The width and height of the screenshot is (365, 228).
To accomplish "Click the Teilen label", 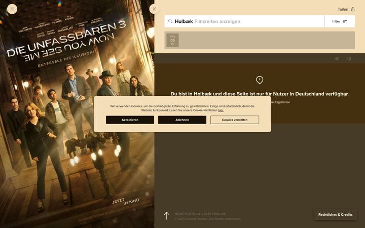I will [343, 9].
